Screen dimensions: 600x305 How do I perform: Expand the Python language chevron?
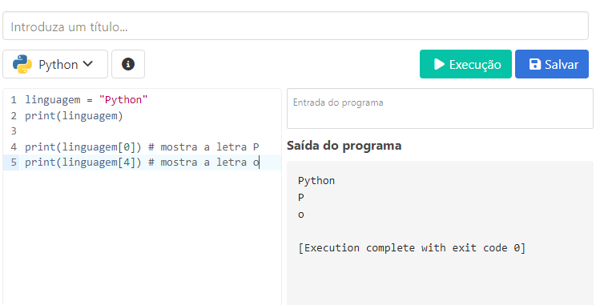pyautogui.click(x=88, y=64)
